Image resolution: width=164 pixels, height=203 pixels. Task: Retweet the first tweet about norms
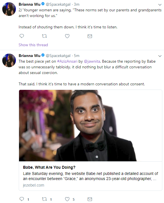[45, 36]
